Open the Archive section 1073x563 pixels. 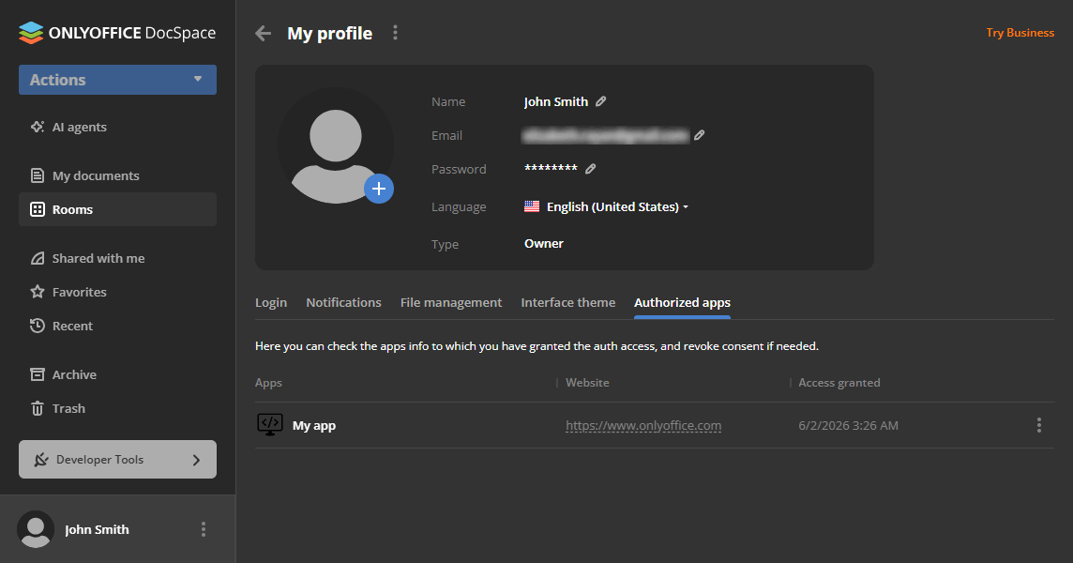[63, 374]
